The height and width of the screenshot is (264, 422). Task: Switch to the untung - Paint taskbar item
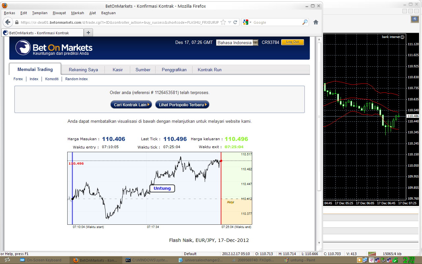299,260
